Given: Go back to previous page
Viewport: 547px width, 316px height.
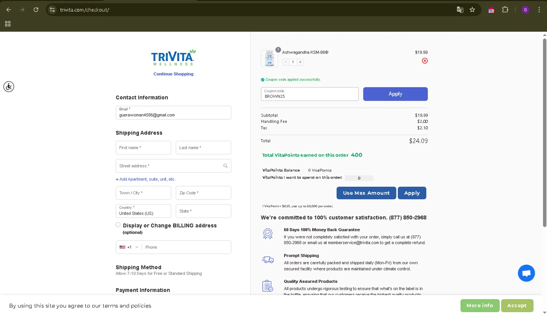Looking at the screenshot, I should (x=9, y=10).
